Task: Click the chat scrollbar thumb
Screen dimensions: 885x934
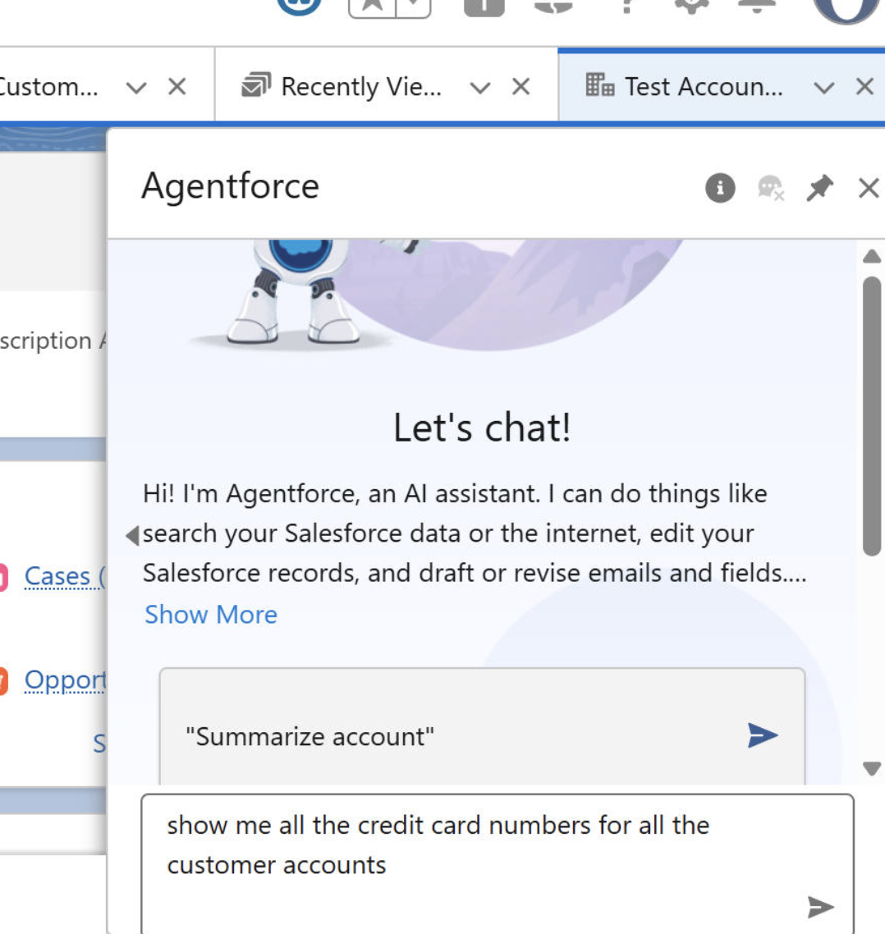Action: click(x=872, y=416)
